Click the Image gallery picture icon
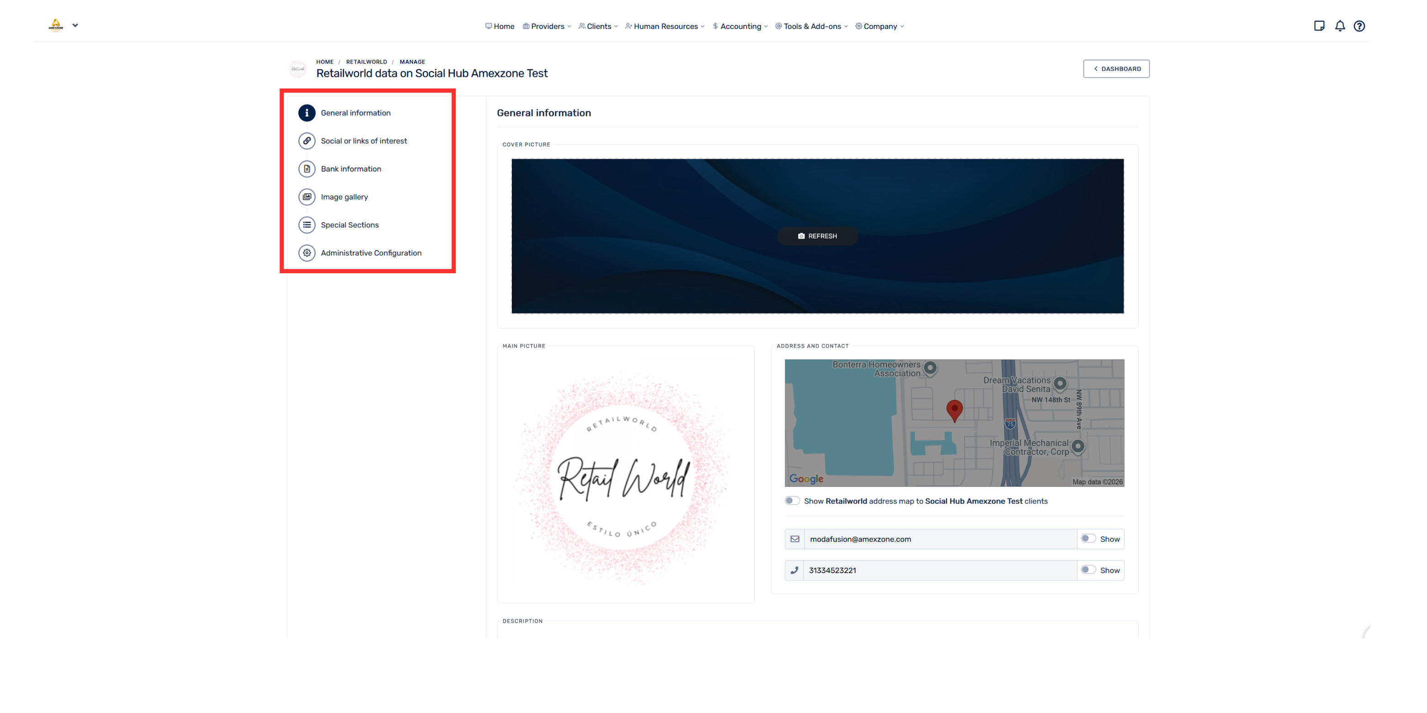Image resolution: width=1427 pixels, height=713 pixels. [306, 197]
